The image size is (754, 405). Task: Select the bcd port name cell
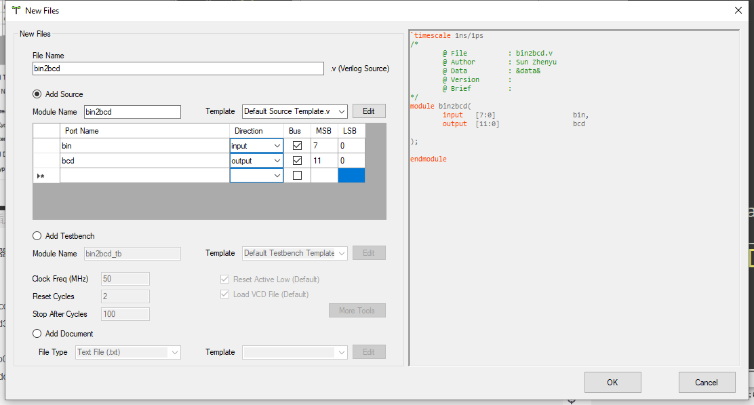pos(144,161)
